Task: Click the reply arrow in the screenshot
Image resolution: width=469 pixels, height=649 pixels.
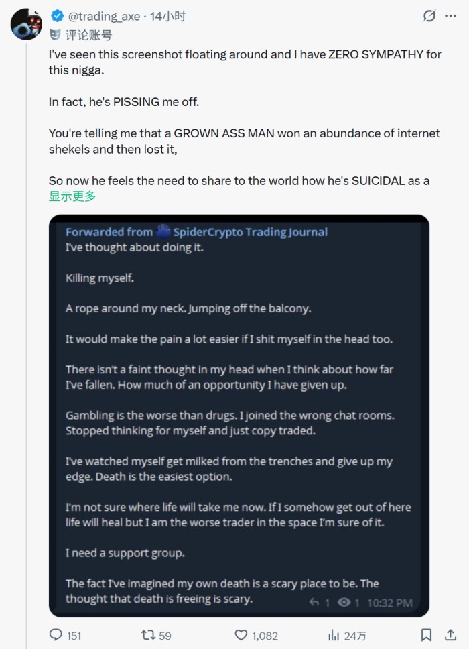Action: [314, 602]
